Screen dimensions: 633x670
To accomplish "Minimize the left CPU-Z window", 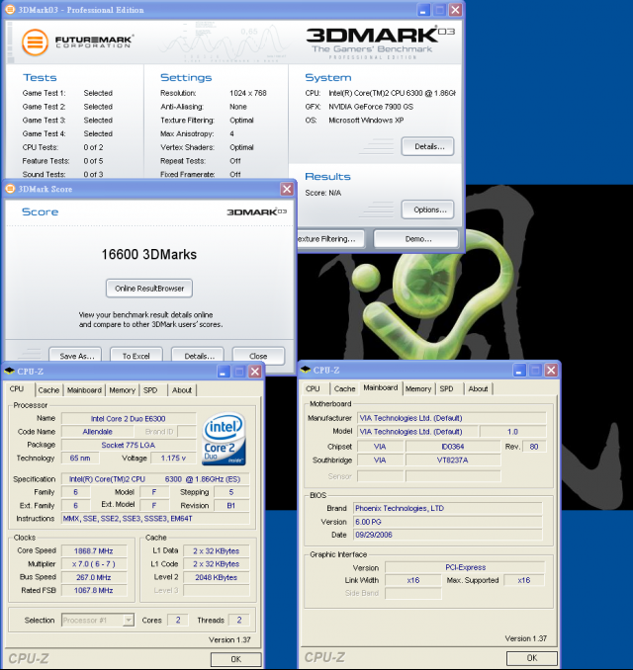I will tap(224, 372).
